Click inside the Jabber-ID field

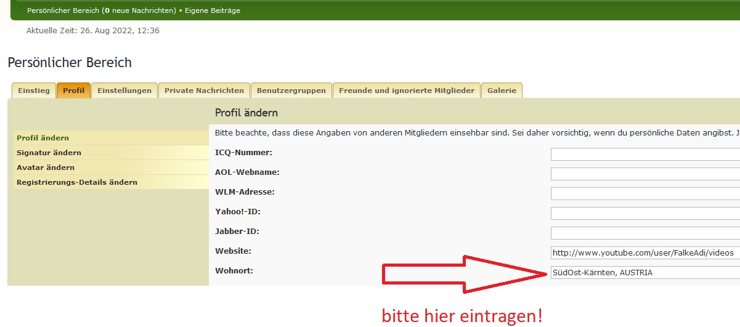[644, 233]
